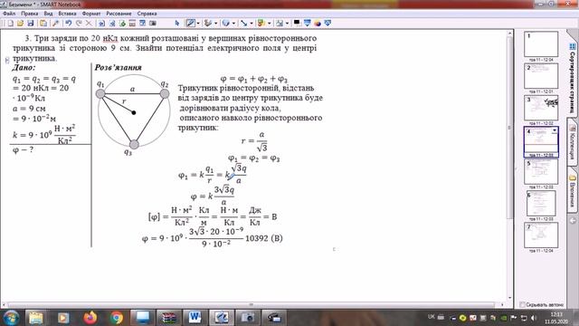This screenshot has width=579, height=326.
Task: Toggle 'Скрывать автоматически' checkbox
Action: coord(522,304)
